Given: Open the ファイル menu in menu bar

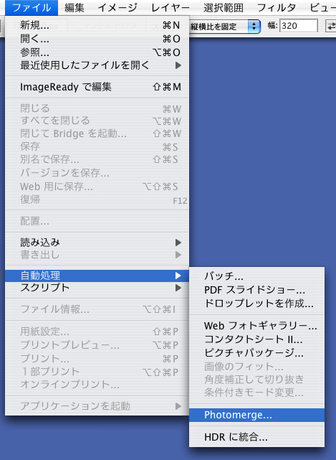Looking at the screenshot, I should point(32,8).
